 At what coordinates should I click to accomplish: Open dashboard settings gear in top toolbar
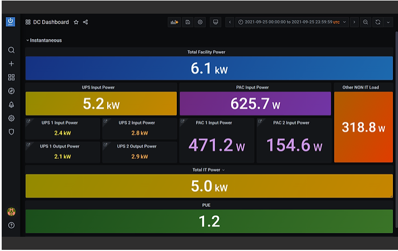tap(200, 22)
